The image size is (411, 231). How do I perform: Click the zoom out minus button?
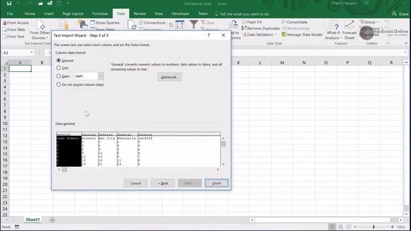click(356, 227)
